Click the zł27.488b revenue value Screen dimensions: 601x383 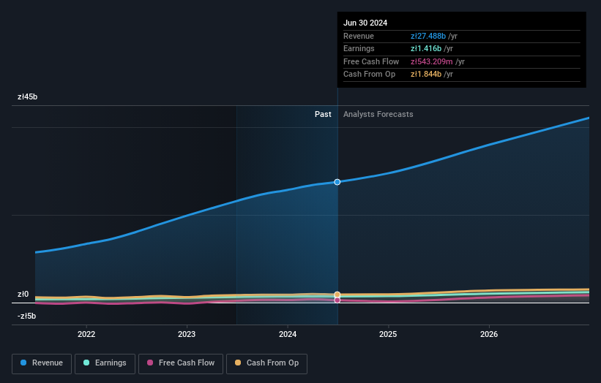click(428, 36)
